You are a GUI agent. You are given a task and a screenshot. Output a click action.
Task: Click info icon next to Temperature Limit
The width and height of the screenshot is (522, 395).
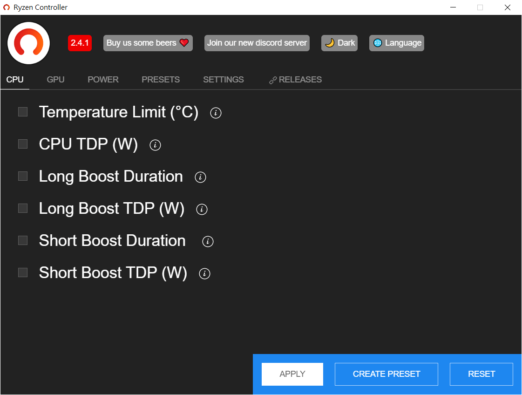click(x=216, y=113)
